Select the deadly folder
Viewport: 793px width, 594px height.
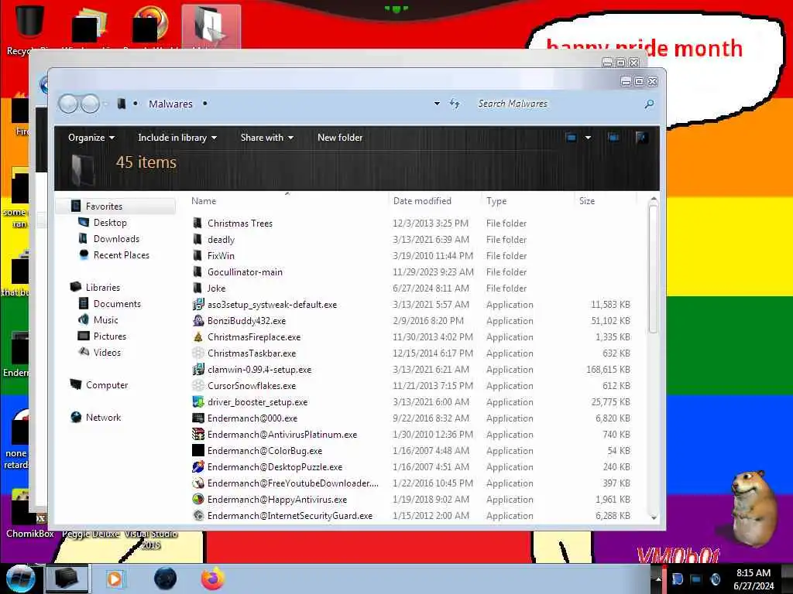point(221,240)
